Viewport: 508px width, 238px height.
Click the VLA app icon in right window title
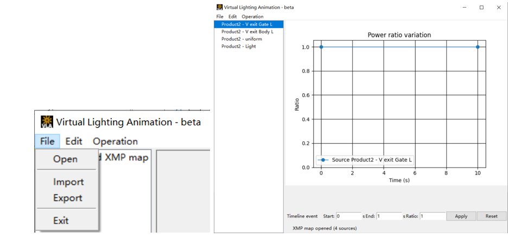point(220,7)
